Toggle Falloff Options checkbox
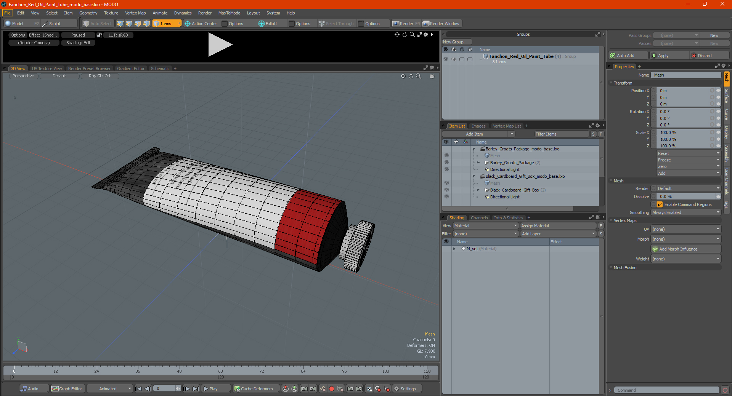Viewport: 732px width, 396px height. click(292, 24)
